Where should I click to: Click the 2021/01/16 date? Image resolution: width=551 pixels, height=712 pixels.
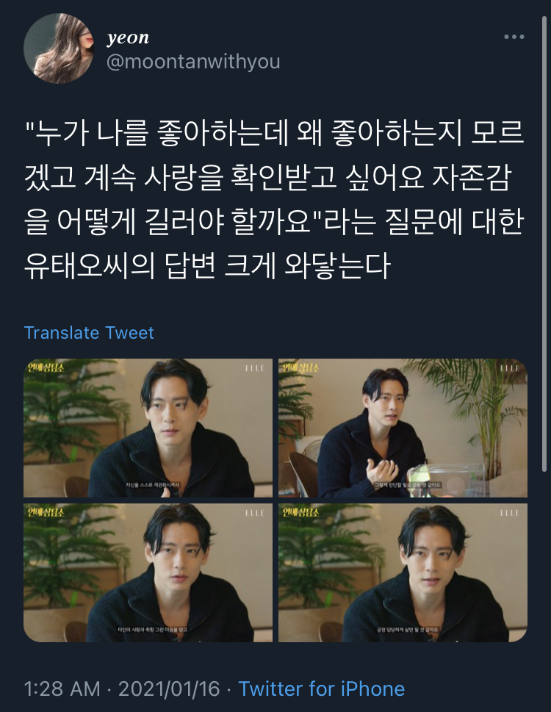pyautogui.click(x=169, y=688)
